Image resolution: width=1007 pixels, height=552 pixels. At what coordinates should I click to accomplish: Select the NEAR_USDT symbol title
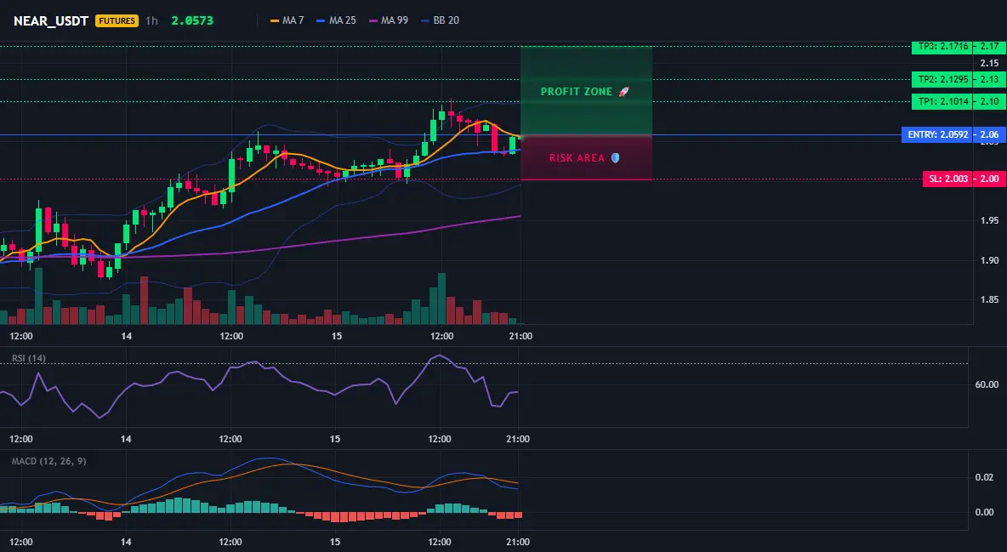tap(51, 20)
